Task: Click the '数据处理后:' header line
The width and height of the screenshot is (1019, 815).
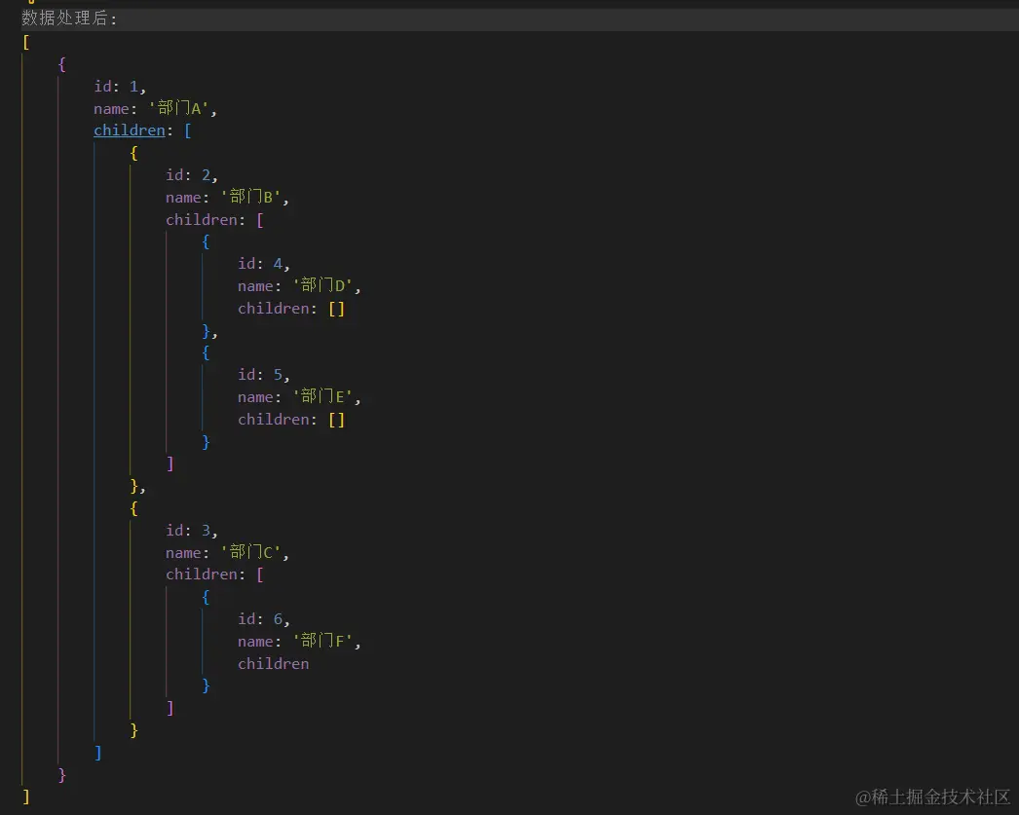Action: 69,19
